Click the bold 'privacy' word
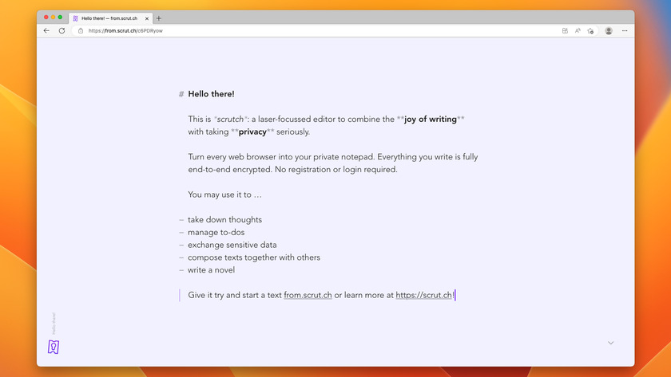This screenshot has height=377, width=671. click(252, 132)
